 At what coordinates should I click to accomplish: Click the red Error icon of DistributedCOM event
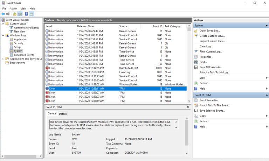(x=47, y=68)
